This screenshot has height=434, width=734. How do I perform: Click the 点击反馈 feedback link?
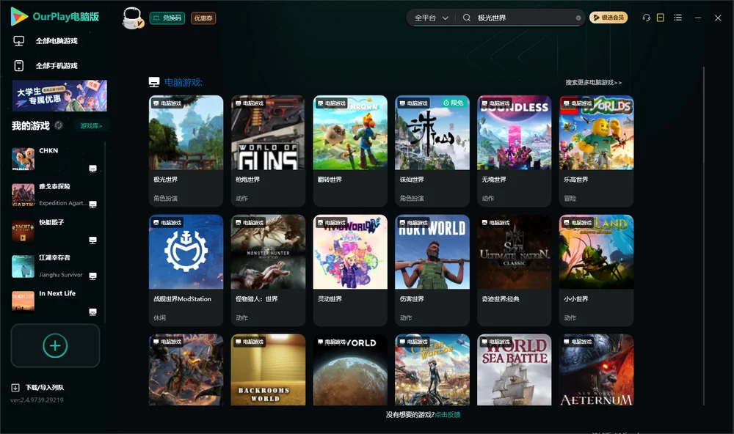click(x=448, y=414)
